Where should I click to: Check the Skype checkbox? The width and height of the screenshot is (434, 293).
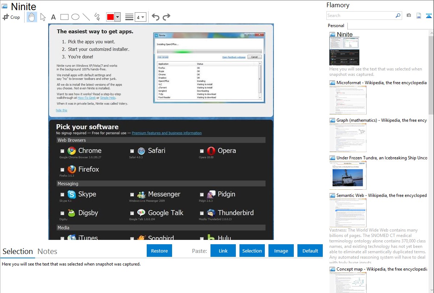coord(62,195)
